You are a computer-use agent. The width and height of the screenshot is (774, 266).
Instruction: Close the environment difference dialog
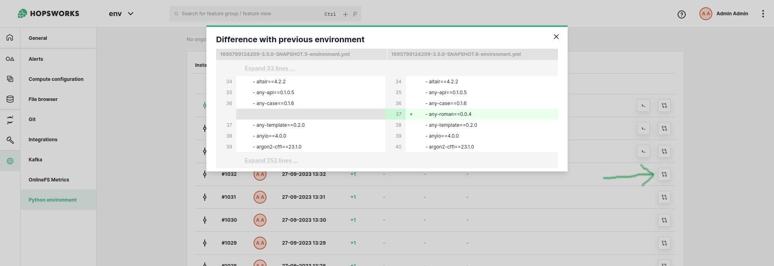556,37
